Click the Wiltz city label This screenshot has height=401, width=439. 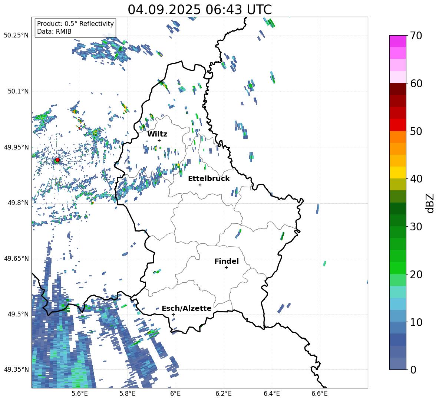point(157,134)
